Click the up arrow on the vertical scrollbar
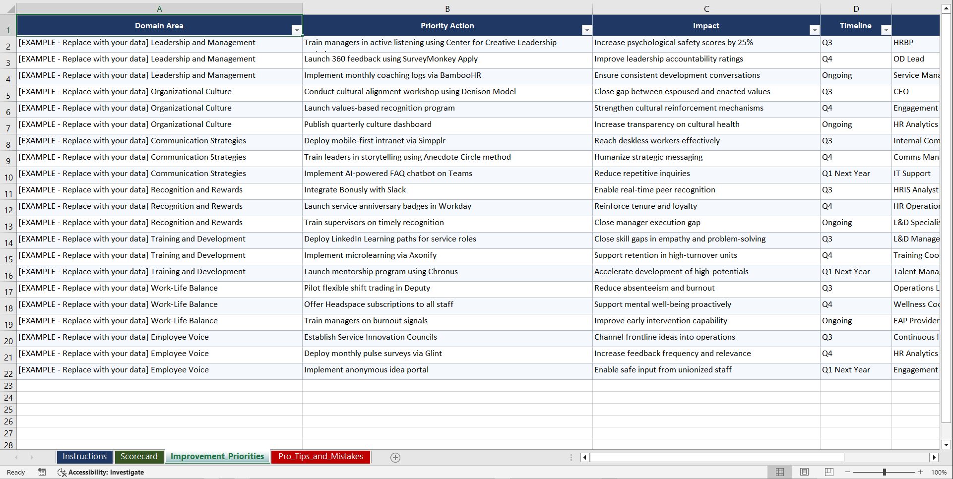 (947, 7)
